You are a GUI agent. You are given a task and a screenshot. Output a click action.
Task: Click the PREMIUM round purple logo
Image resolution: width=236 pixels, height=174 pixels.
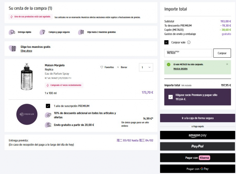click(x=27, y=114)
